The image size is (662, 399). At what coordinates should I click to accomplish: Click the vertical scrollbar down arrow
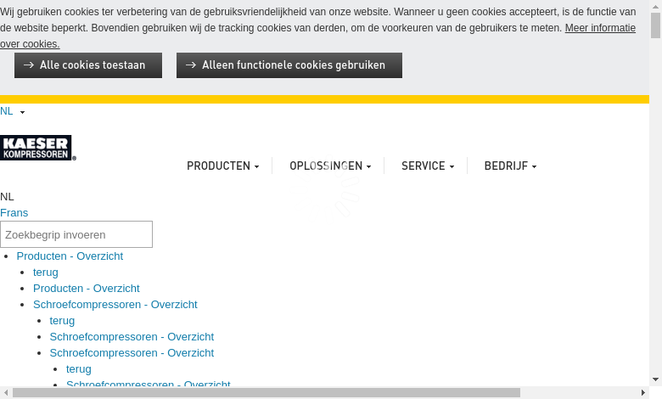tap(655, 379)
